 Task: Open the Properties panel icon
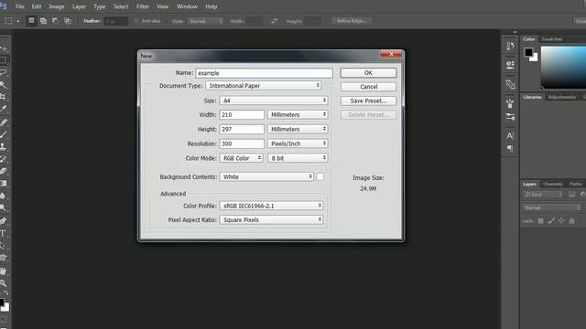coord(510,65)
